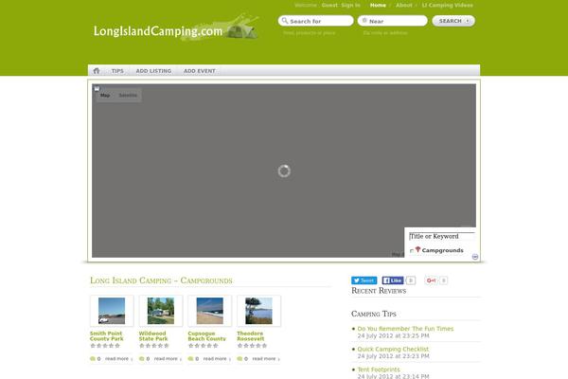Rate Smith Point County Park stars
Screen dimensions: 568x379
105,346
